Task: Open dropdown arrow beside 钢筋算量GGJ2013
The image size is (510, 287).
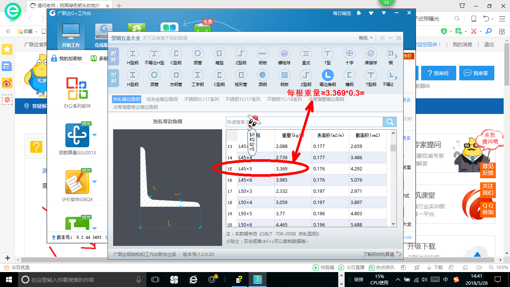Action: tap(94, 135)
